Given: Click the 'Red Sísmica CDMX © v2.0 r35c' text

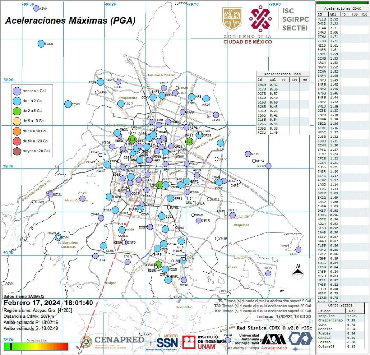Looking at the screenshot, I should click(274, 328).
